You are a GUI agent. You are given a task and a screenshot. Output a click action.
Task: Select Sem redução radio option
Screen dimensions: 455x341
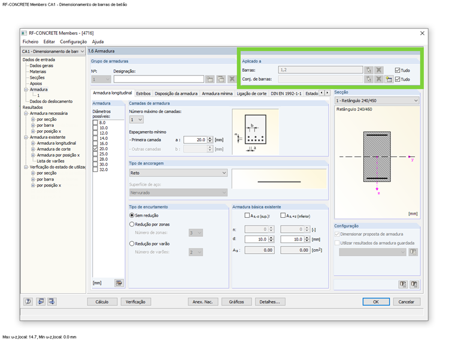click(x=132, y=215)
